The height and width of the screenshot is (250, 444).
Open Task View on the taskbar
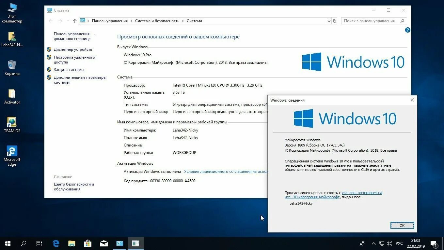(39, 243)
